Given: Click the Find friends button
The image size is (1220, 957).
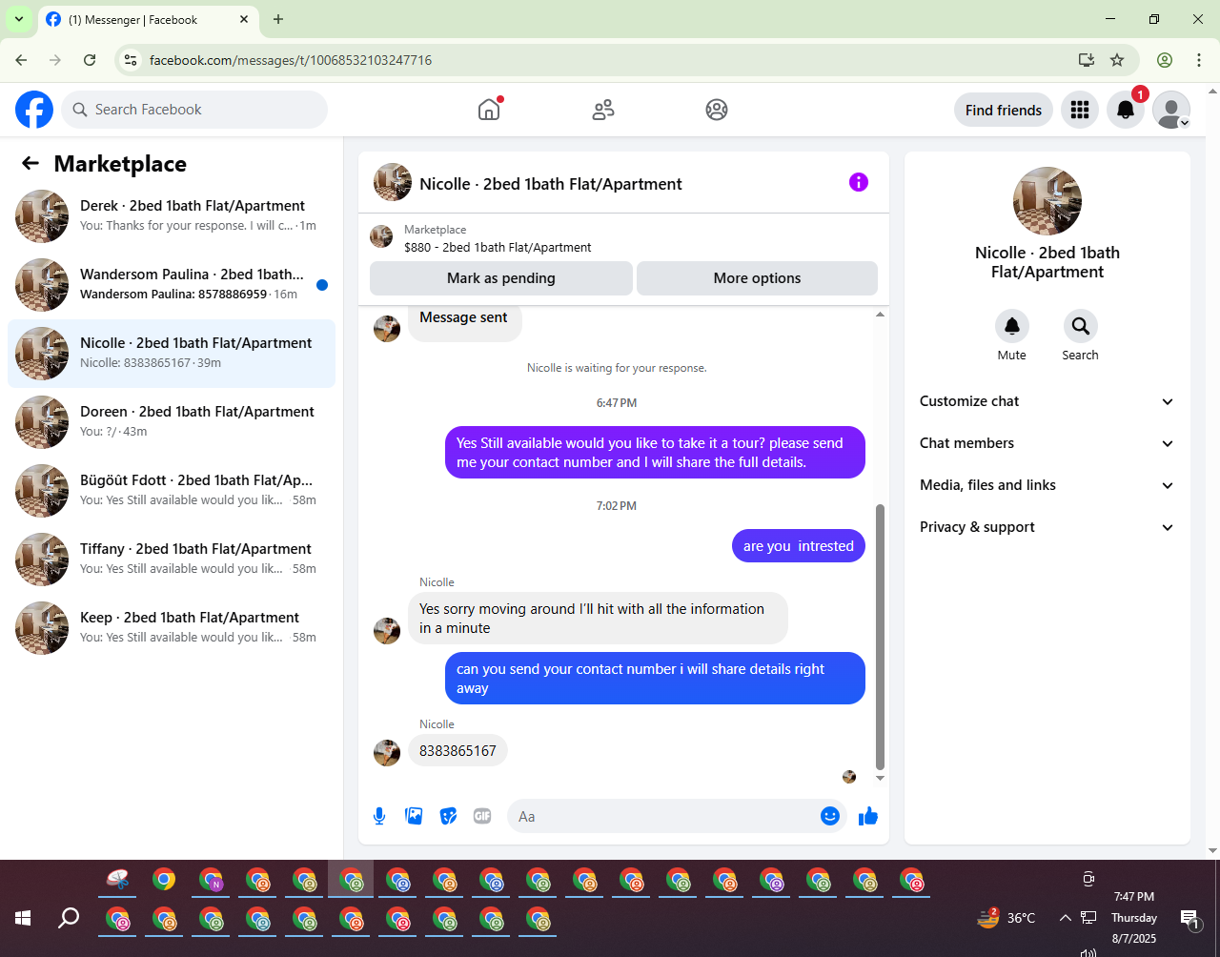Looking at the screenshot, I should click(1004, 110).
